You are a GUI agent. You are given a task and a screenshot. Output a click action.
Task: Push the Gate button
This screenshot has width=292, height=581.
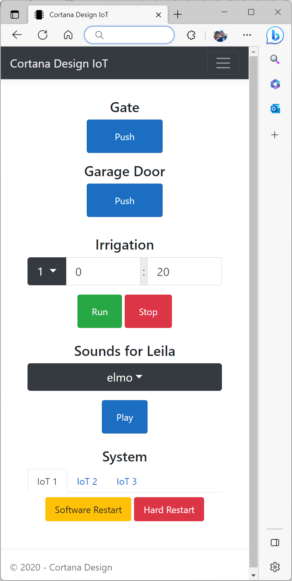point(125,136)
